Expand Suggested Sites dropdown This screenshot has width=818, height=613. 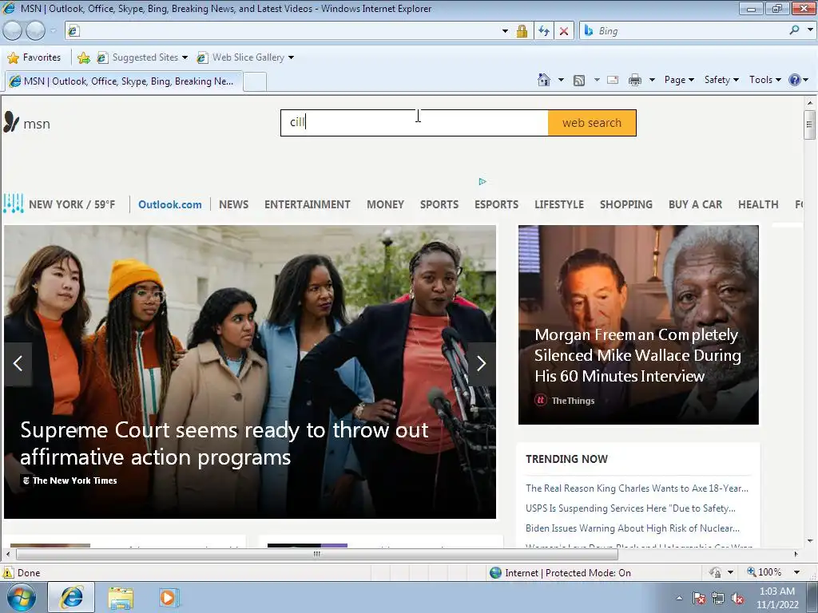pos(185,57)
